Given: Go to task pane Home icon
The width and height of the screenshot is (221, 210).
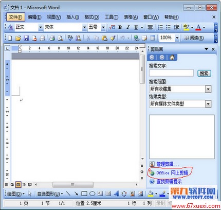Looking at the screenshot, I should 172,58.
